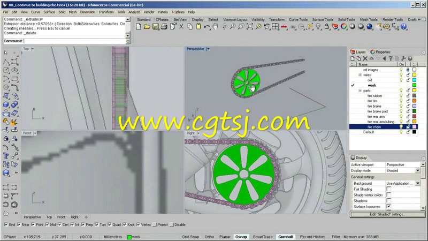The height and width of the screenshot is (241, 428).
Task: Click the Undo arrow icon
Action: [207, 26]
